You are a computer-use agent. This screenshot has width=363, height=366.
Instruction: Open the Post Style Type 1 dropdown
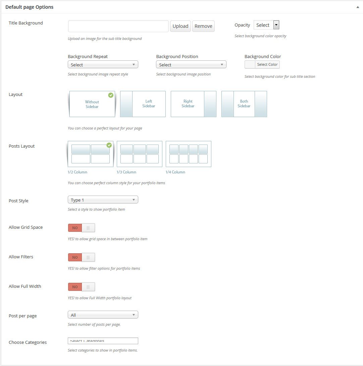pyautogui.click(x=103, y=200)
